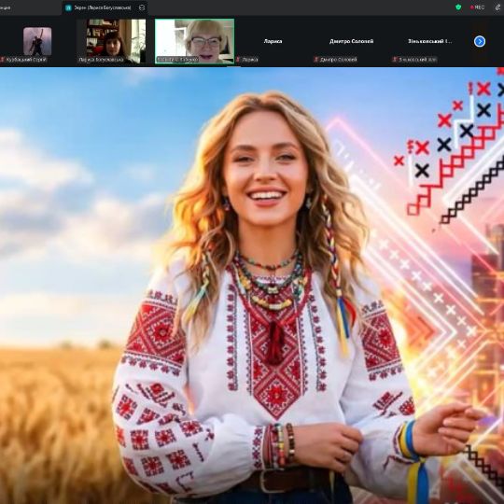Click muted mic icon on Лариса tile
This screenshot has height=504, width=504.
click(x=238, y=60)
